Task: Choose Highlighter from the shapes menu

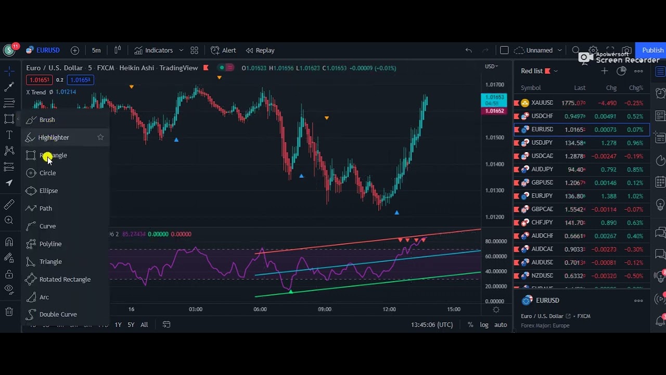Action: click(66, 137)
